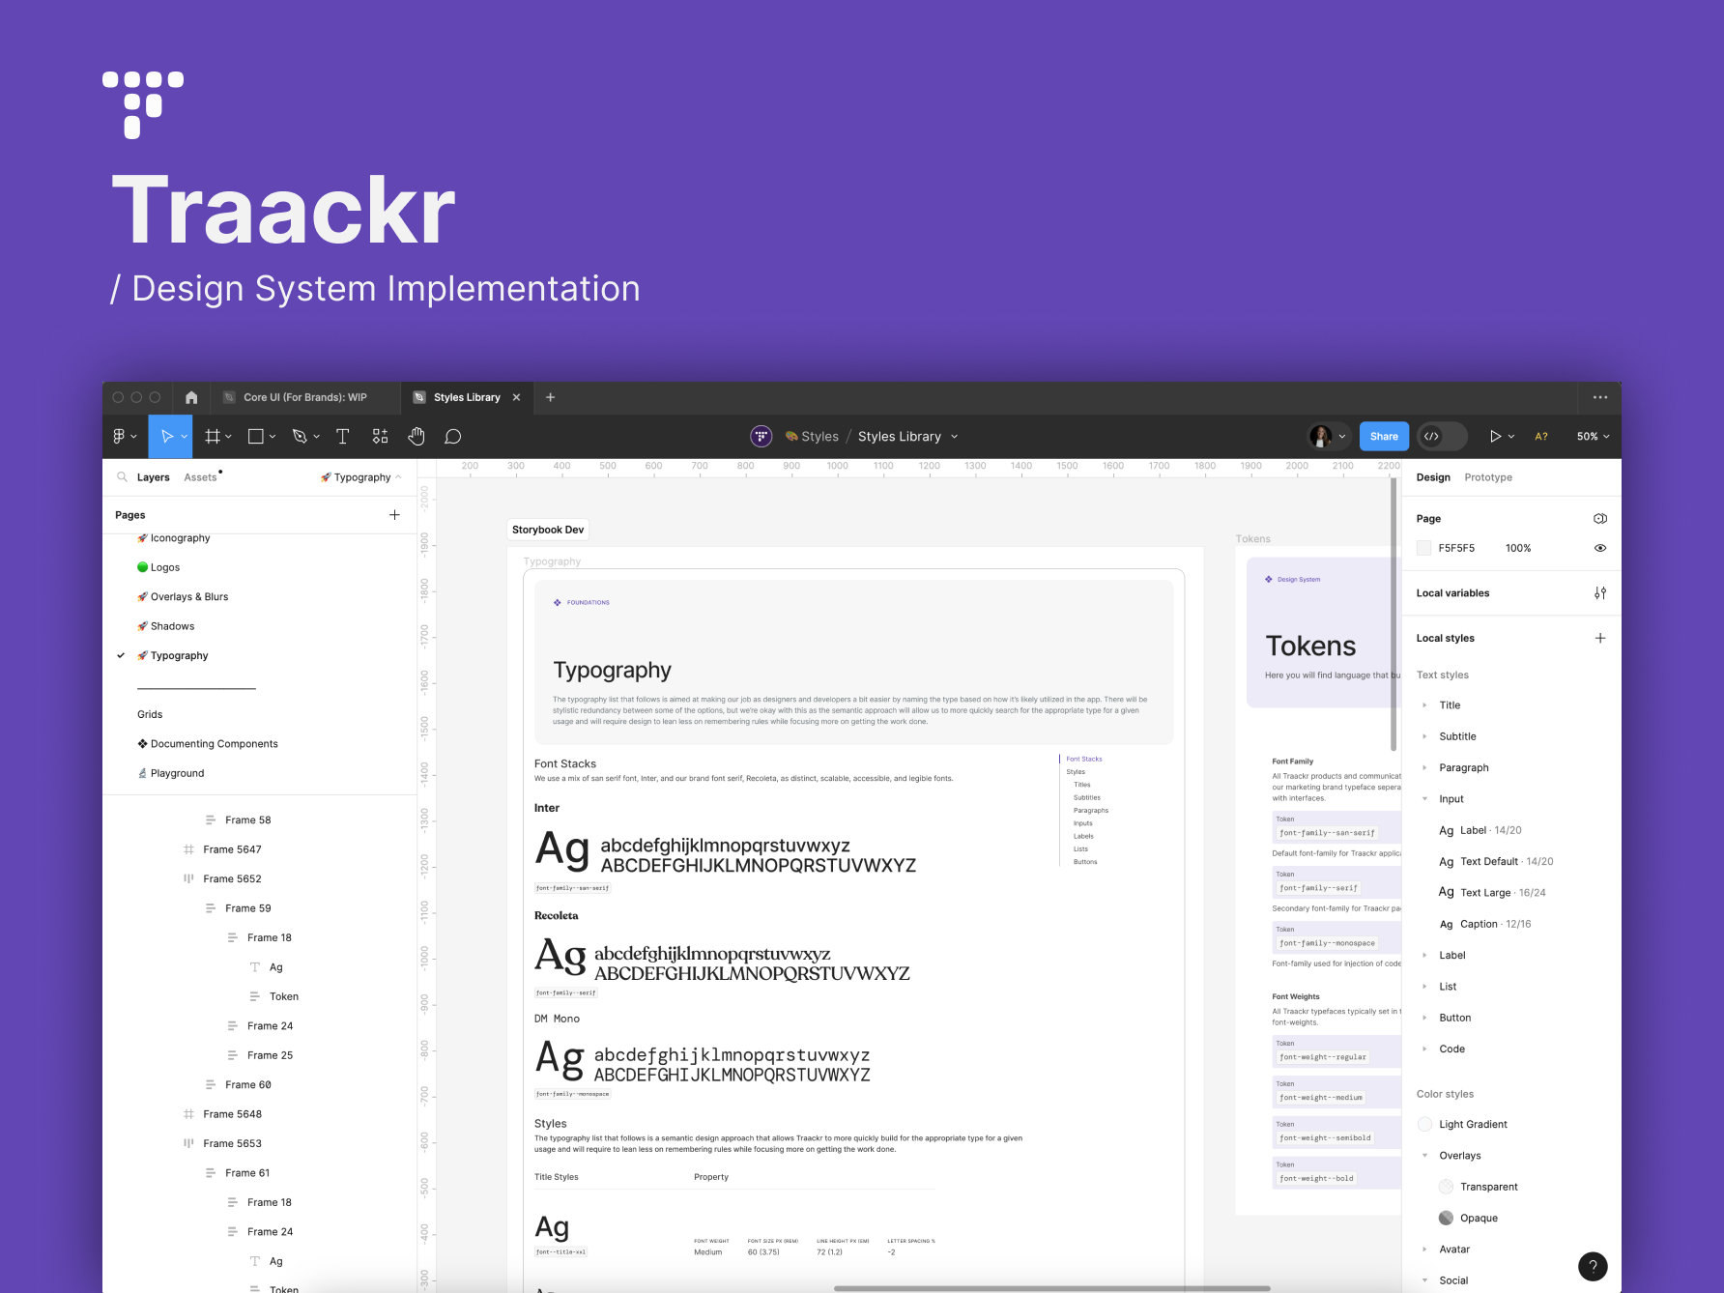Click the page export settings icon
Viewport: 1724px width, 1293px height.
[x=1600, y=519]
